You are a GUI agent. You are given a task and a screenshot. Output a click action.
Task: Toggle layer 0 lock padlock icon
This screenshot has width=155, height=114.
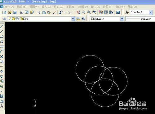coord(21,18)
